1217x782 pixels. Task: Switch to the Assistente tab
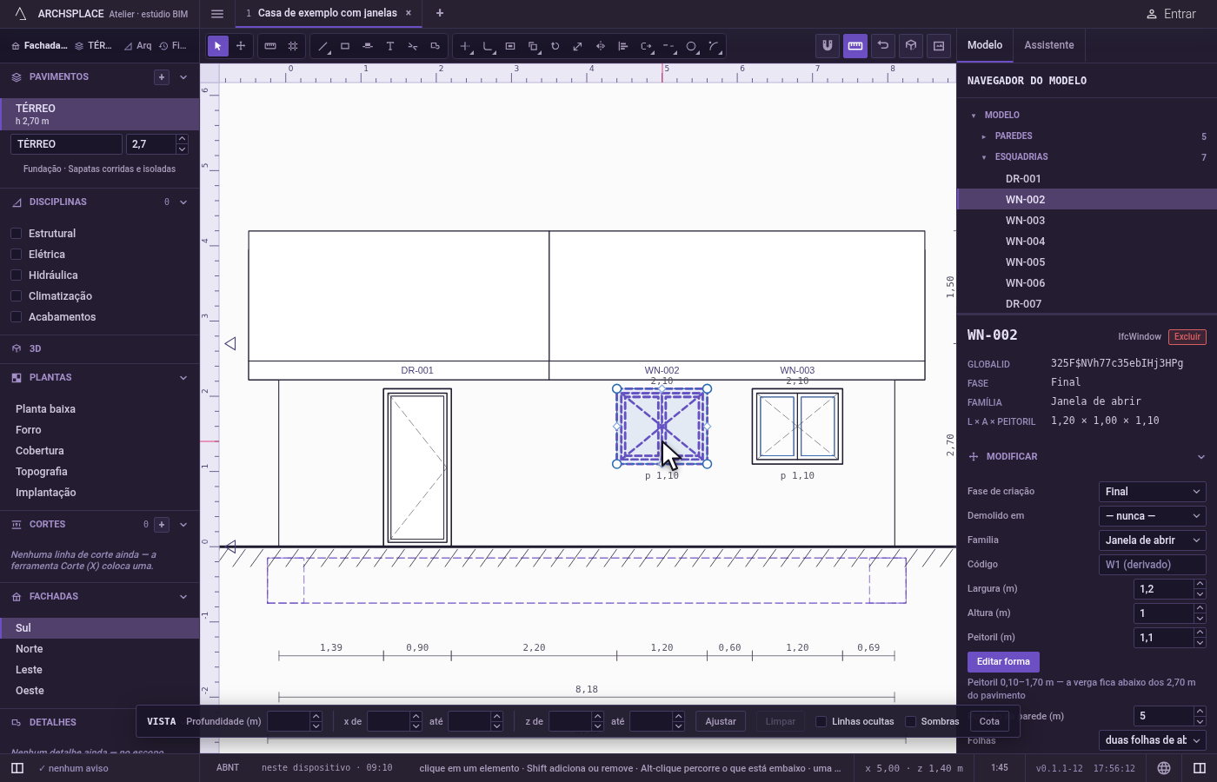[1049, 45]
